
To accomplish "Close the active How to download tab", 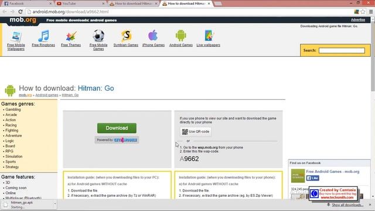I will coord(209,4).
